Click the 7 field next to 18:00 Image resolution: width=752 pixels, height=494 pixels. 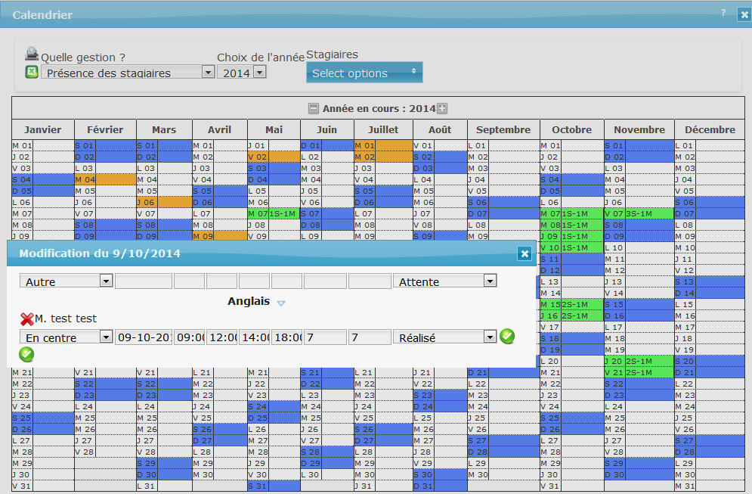tap(325, 337)
